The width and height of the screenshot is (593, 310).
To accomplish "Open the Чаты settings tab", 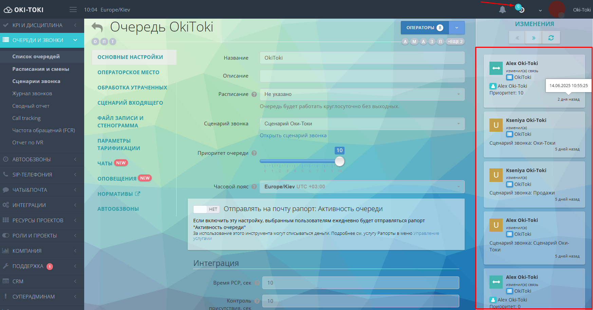I will click(105, 163).
